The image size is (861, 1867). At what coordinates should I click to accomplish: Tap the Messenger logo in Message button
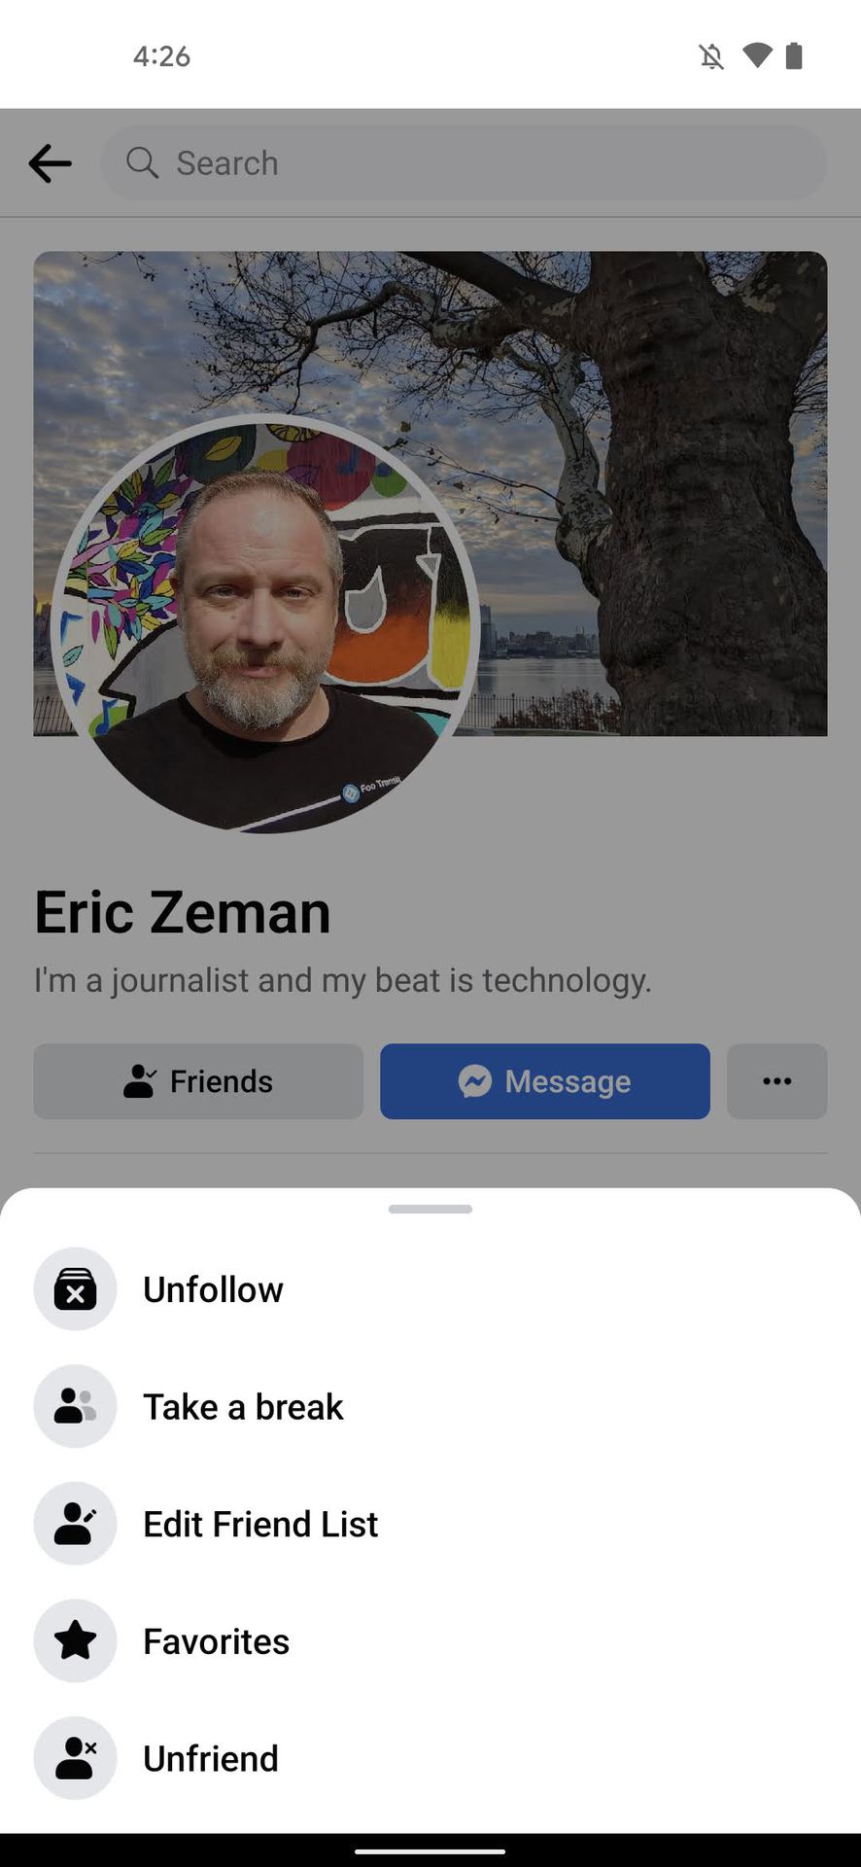click(x=474, y=1081)
